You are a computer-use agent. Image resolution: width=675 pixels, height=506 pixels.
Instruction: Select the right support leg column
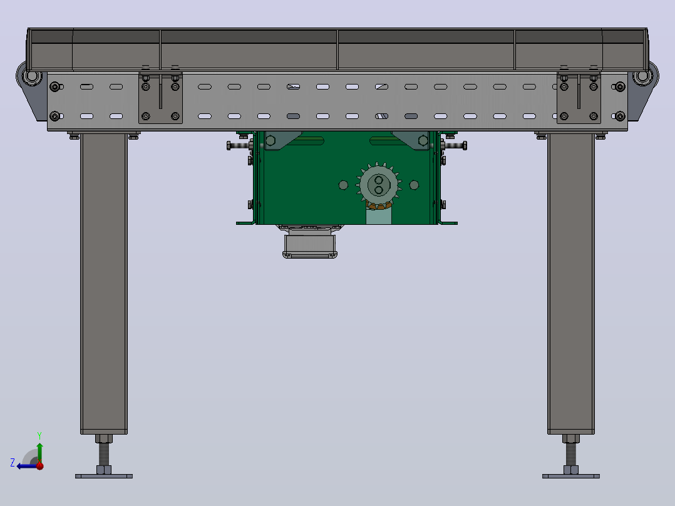click(x=571, y=283)
